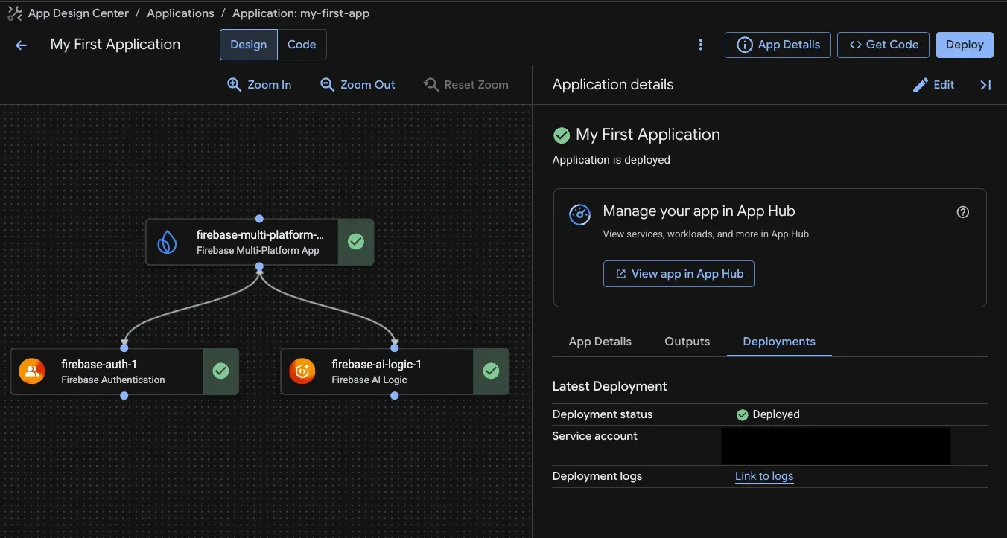Click the deployed status check beside My First Application
Image resolution: width=1007 pixels, height=538 pixels.
tap(562, 135)
